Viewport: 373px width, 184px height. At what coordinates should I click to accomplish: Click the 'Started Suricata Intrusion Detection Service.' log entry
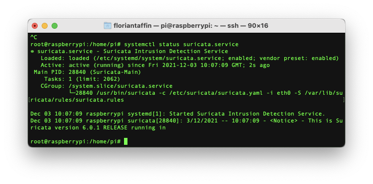[x=247, y=114]
